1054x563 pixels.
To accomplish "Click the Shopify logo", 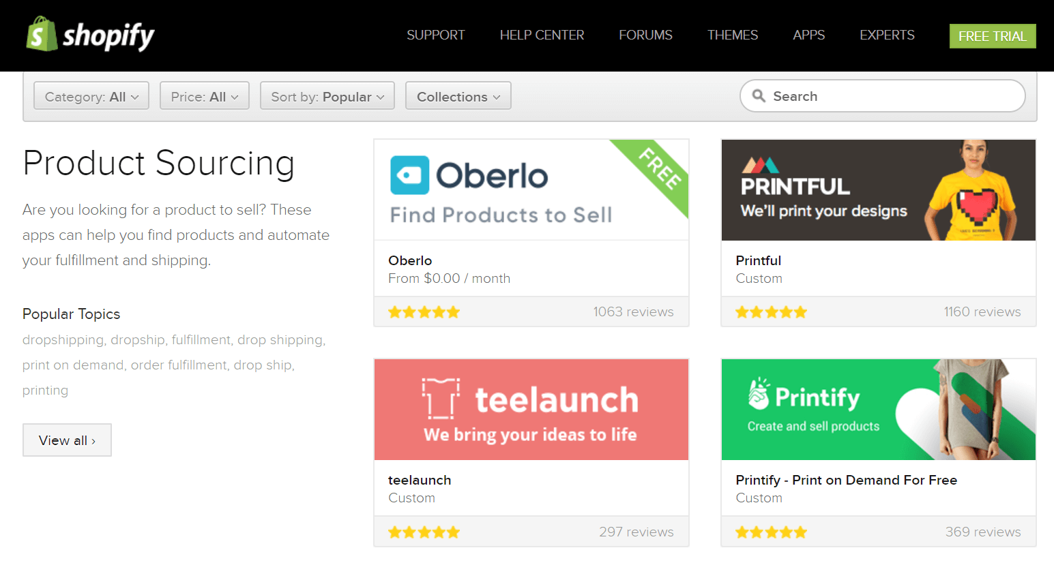I will [90, 35].
